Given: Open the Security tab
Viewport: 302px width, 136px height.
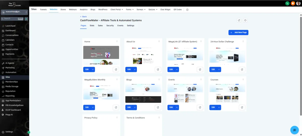Looking at the screenshot, I should (110, 26).
